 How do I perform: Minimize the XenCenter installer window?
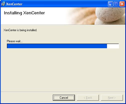click(x=110, y=4)
